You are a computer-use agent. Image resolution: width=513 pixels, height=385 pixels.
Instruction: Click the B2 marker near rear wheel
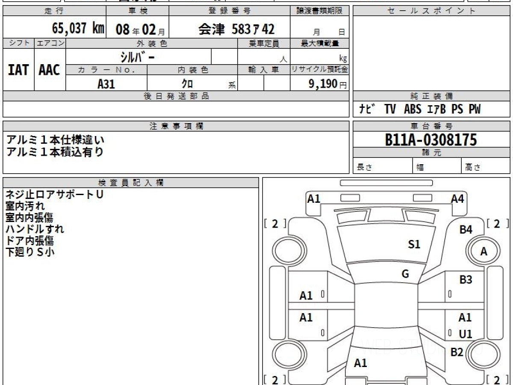click(x=457, y=352)
